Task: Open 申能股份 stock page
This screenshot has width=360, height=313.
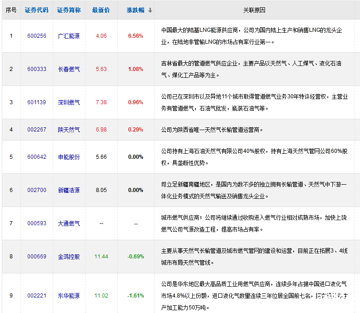Action: (69, 157)
